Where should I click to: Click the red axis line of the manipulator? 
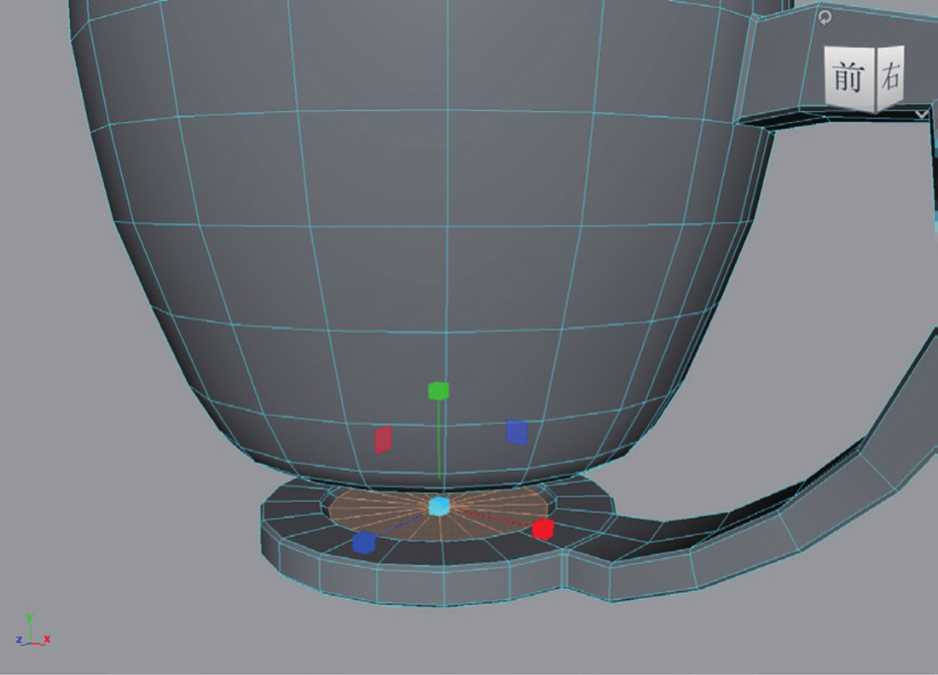click(x=495, y=518)
